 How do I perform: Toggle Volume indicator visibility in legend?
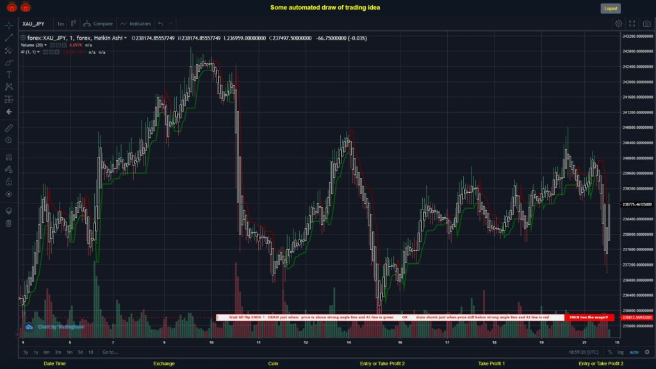point(53,45)
